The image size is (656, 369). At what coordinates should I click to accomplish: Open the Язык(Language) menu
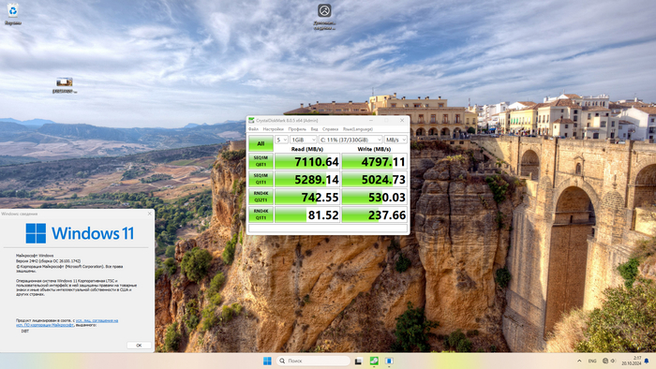[358, 129]
